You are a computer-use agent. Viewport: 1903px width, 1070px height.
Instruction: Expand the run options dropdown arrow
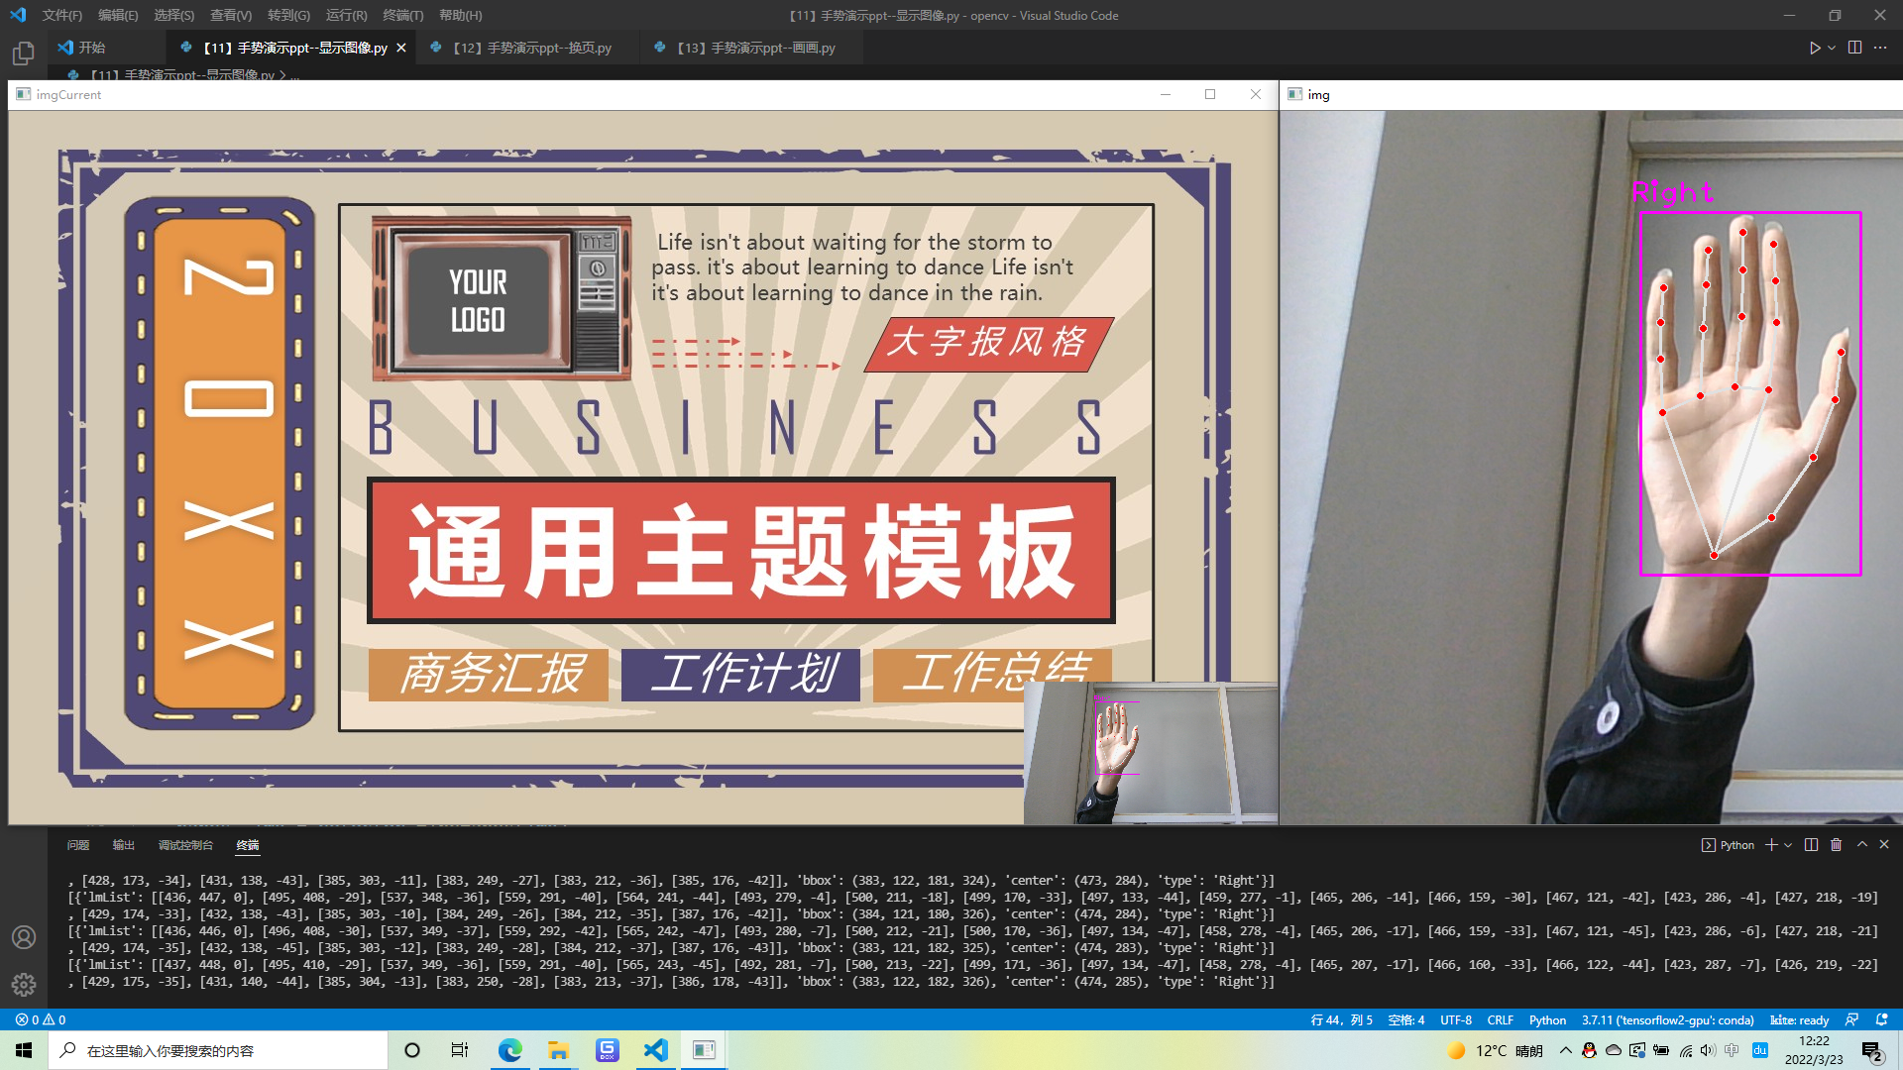[x=1832, y=48]
